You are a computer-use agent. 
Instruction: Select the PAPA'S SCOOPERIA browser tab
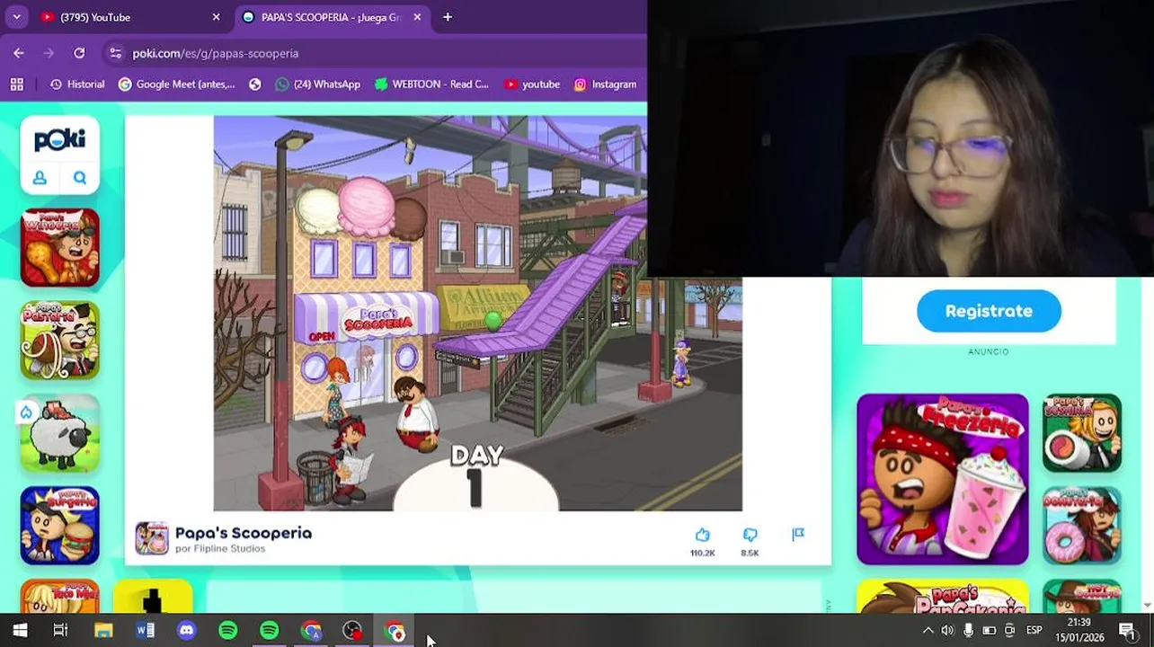click(x=330, y=17)
